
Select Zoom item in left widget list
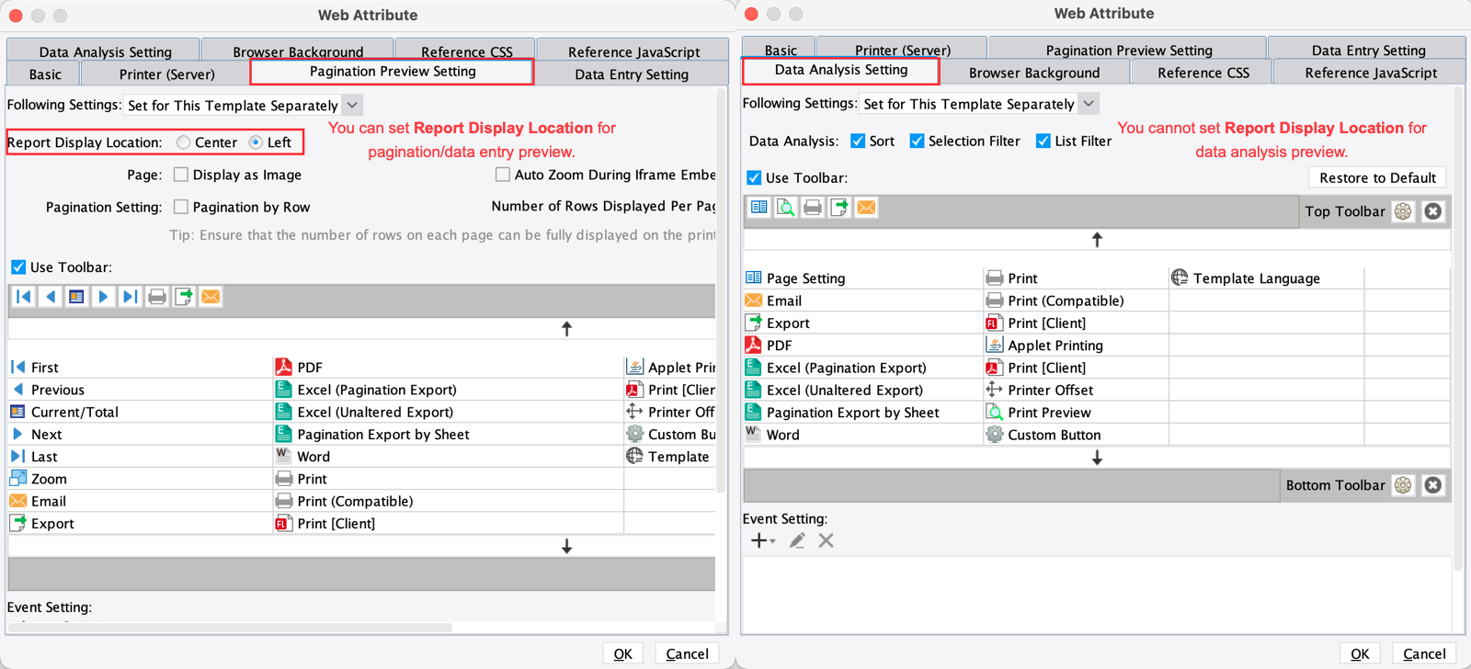(x=141, y=479)
